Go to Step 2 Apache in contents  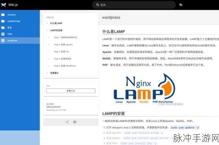[64, 44]
